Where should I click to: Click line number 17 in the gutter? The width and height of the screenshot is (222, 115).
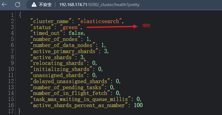[11, 111]
